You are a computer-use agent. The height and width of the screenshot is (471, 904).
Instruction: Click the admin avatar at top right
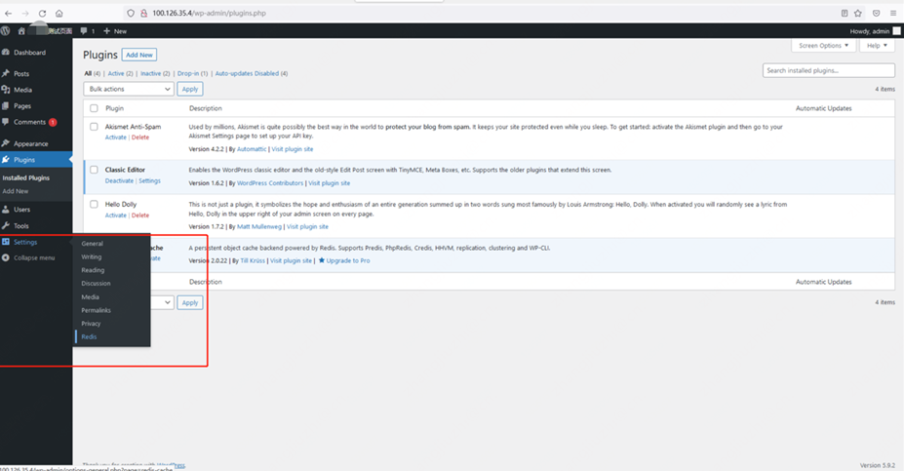pos(896,31)
